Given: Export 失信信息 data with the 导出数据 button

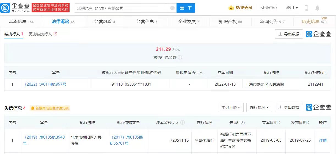Looking at the screenshot, I should 289,107.
